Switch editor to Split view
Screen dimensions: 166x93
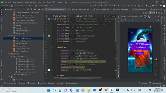coord(152,13)
